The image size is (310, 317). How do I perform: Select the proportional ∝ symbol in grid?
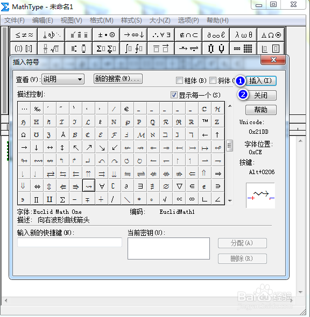(179, 199)
